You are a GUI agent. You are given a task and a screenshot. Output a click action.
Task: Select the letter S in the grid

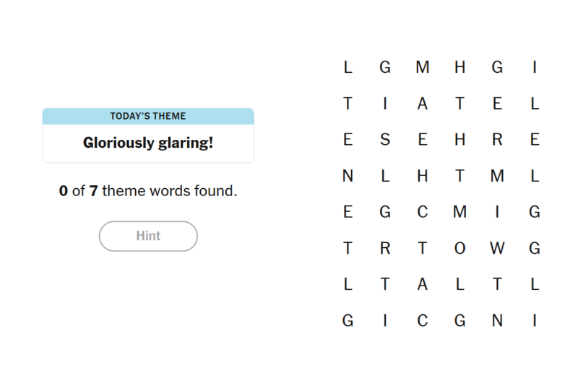pyautogui.click(x=385, y=140)
